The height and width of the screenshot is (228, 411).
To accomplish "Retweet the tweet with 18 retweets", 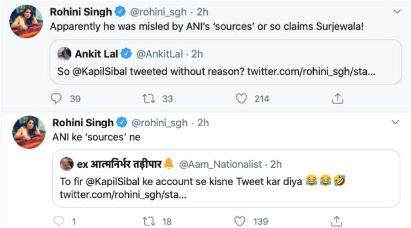I will [149, 222].
